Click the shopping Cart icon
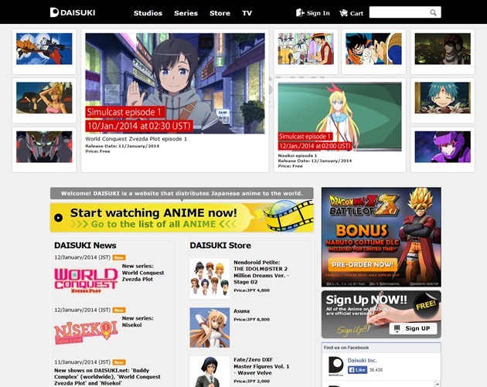Screen dimensions: 487x387 point(343,13)
